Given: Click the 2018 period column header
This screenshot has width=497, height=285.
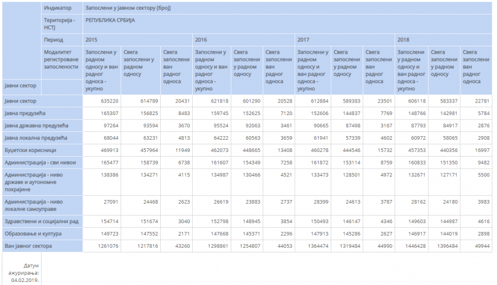Looking at the screenshot, I should click(x=404, y=39).
